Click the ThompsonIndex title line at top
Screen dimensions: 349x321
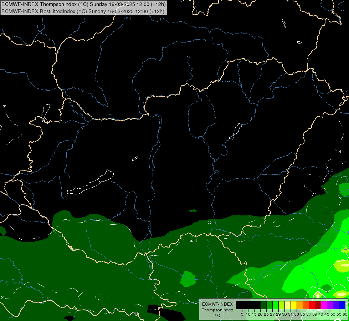83,4
